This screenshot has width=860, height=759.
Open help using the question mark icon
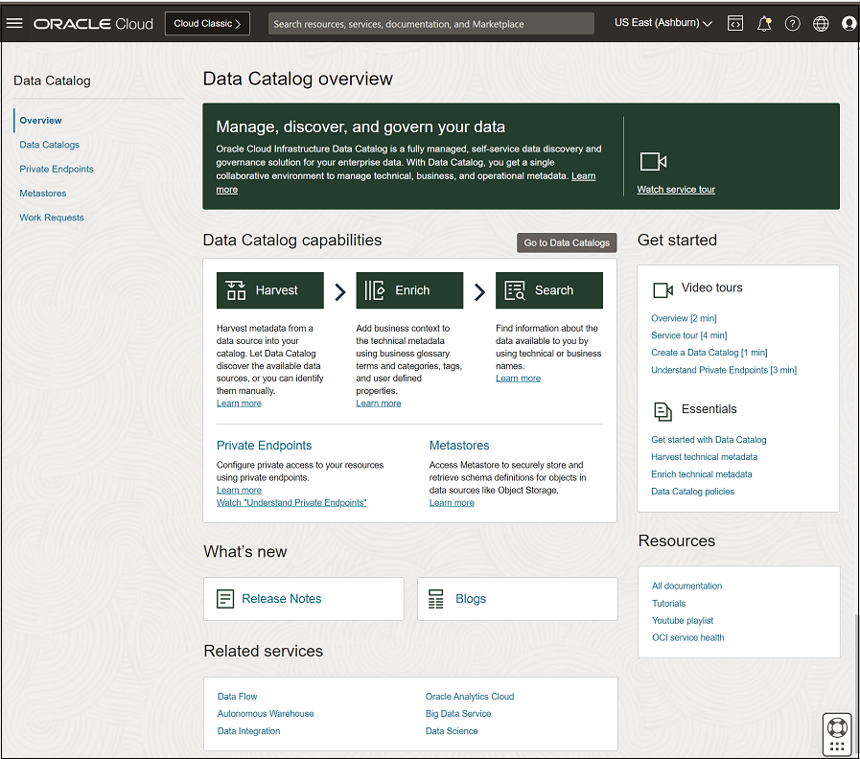tap(792, 22)
